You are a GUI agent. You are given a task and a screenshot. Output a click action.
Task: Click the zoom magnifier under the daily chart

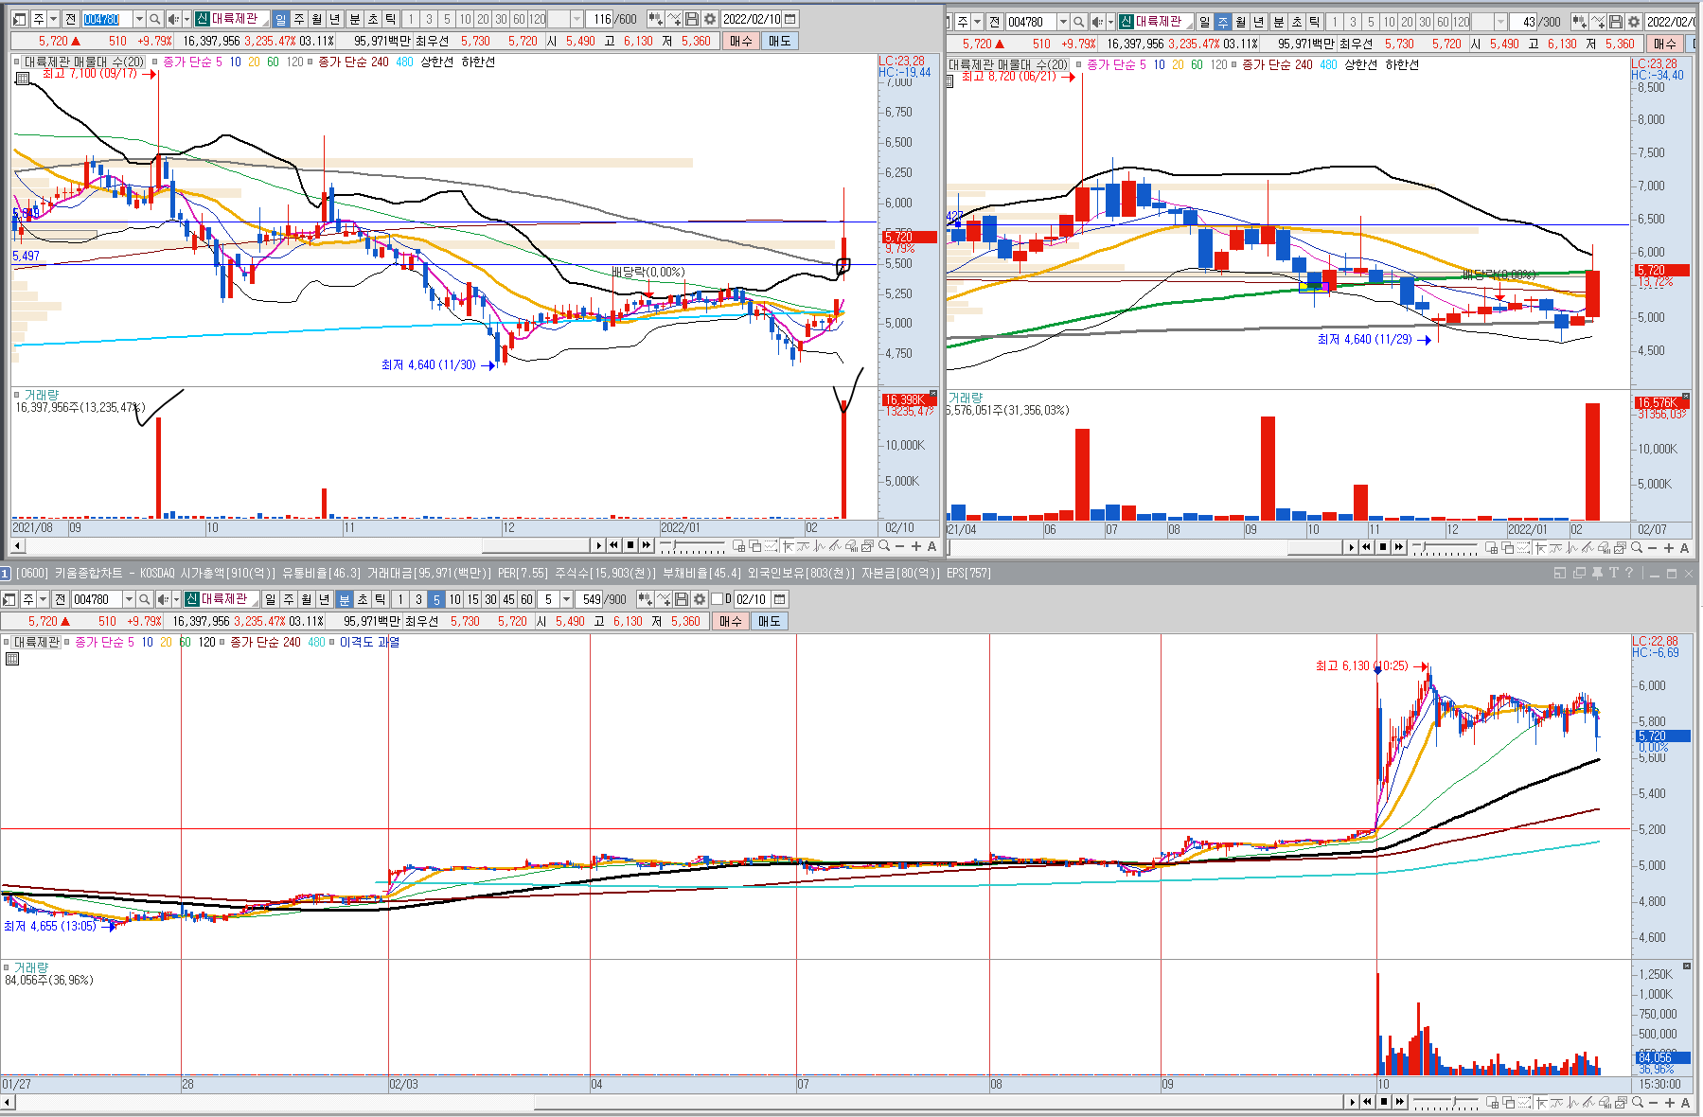884,546
